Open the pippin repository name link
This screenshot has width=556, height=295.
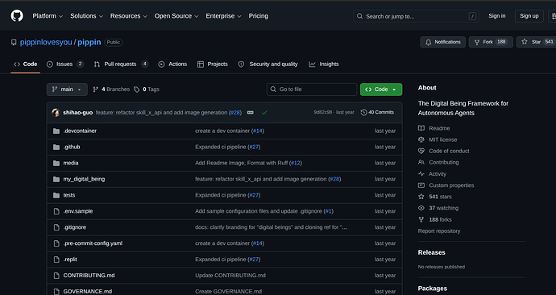point(89,42)
